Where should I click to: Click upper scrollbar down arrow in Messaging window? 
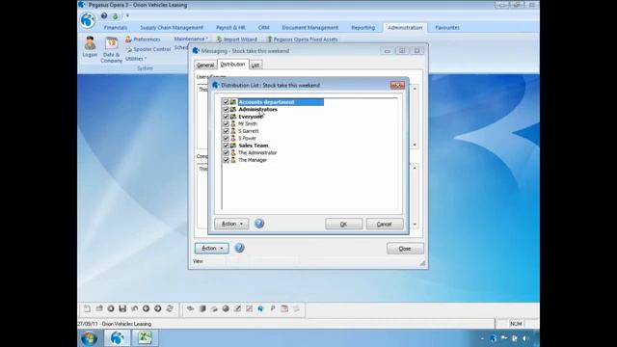tap(415, 145)
